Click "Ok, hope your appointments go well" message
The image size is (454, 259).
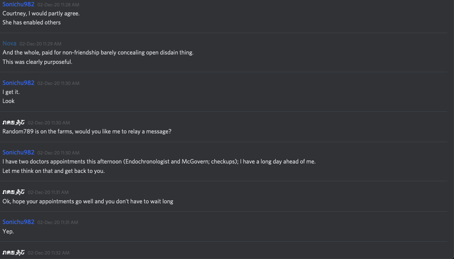[x=88, y=201]
